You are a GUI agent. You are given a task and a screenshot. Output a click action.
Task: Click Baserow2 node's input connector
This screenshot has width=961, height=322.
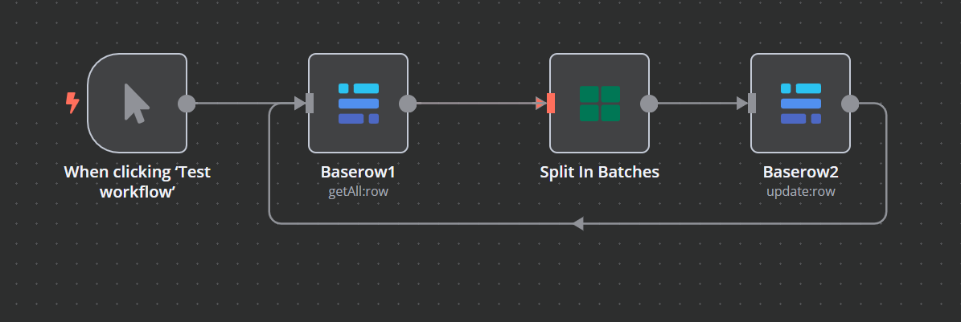tap(752, 104)
